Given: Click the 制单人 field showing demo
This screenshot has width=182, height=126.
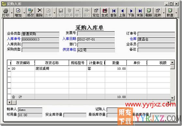Looking at the screenshot, I should (x=30, y=110).
